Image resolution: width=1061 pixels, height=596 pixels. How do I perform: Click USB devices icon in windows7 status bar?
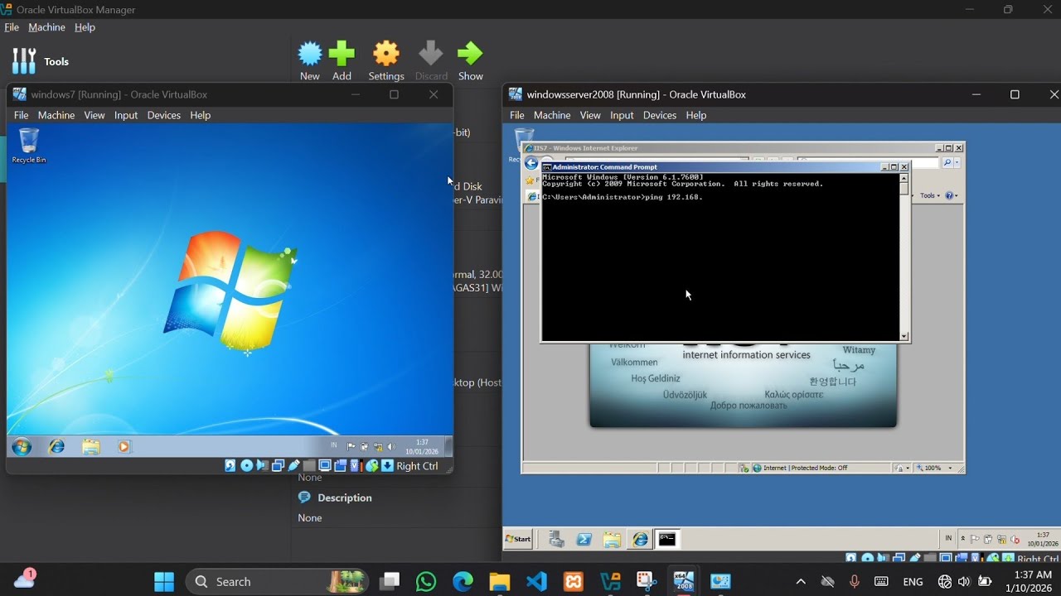click(x=293, y=466)
